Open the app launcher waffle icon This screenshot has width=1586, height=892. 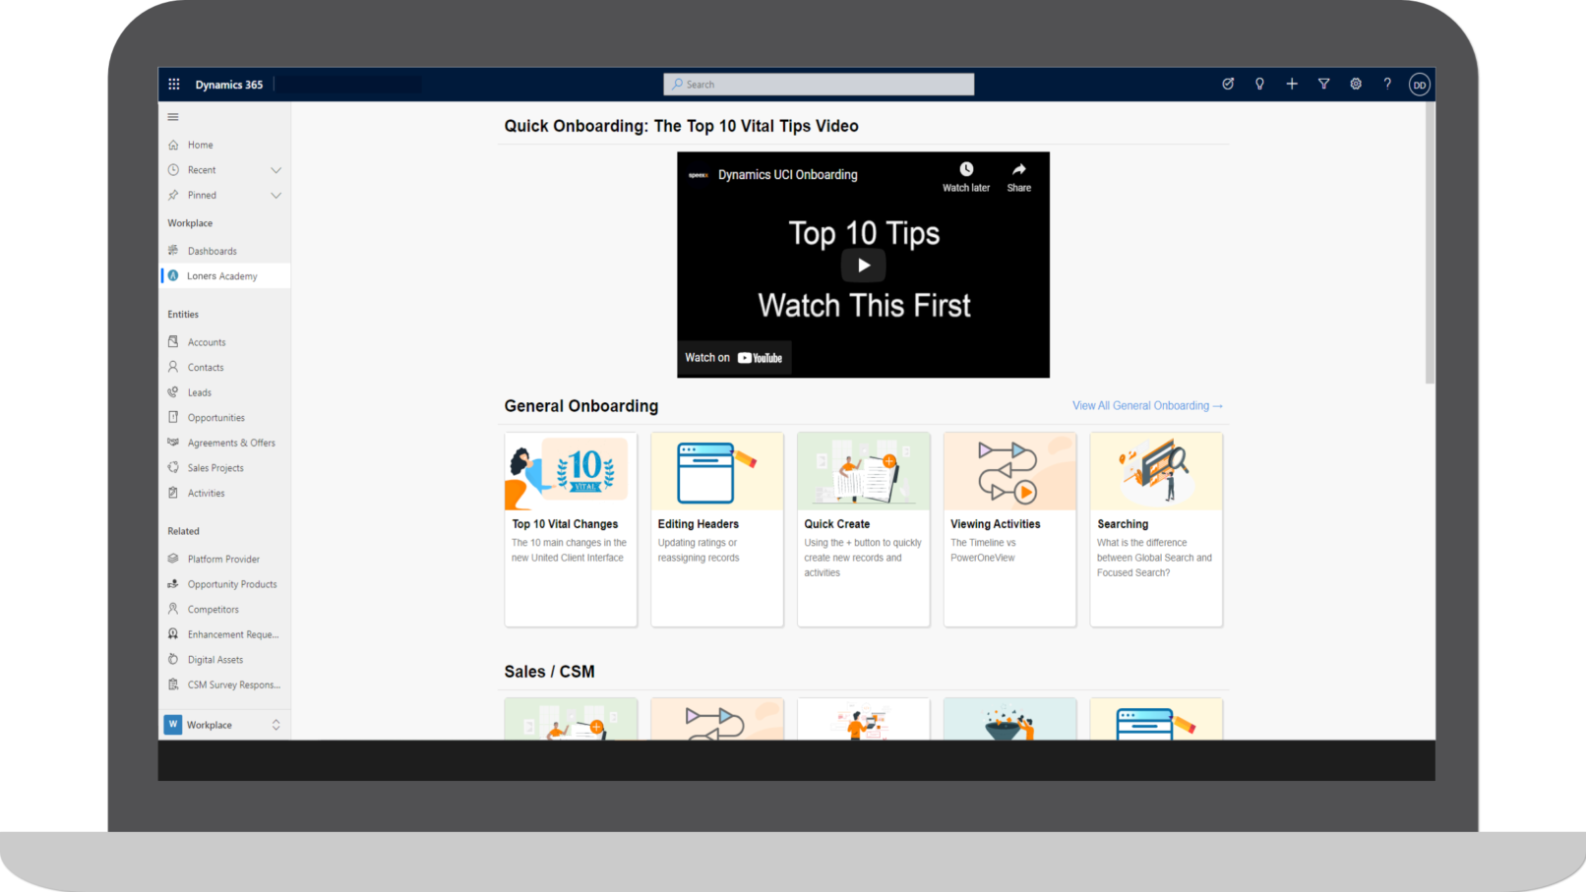point(174,85)
